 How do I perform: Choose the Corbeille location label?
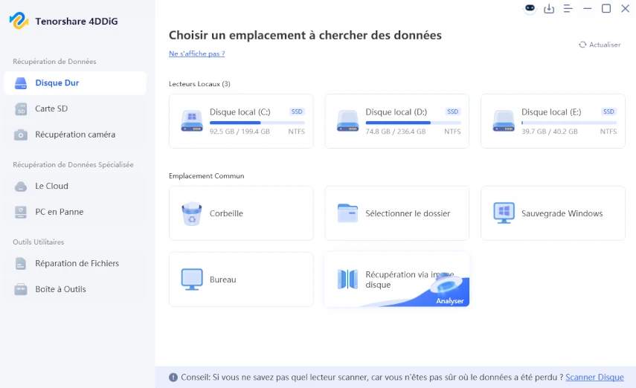click(x=226, y=213)
